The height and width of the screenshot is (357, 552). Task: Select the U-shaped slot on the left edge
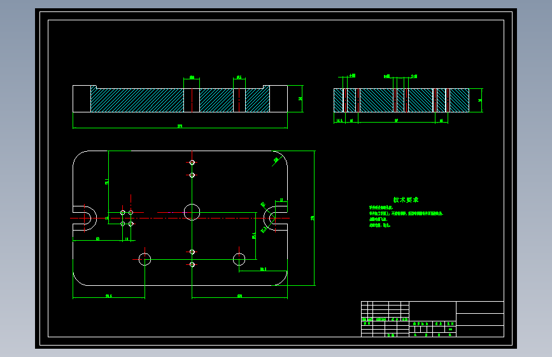coord(85,219)
